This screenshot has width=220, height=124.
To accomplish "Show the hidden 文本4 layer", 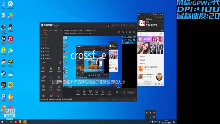I will [x=41, y=45].
